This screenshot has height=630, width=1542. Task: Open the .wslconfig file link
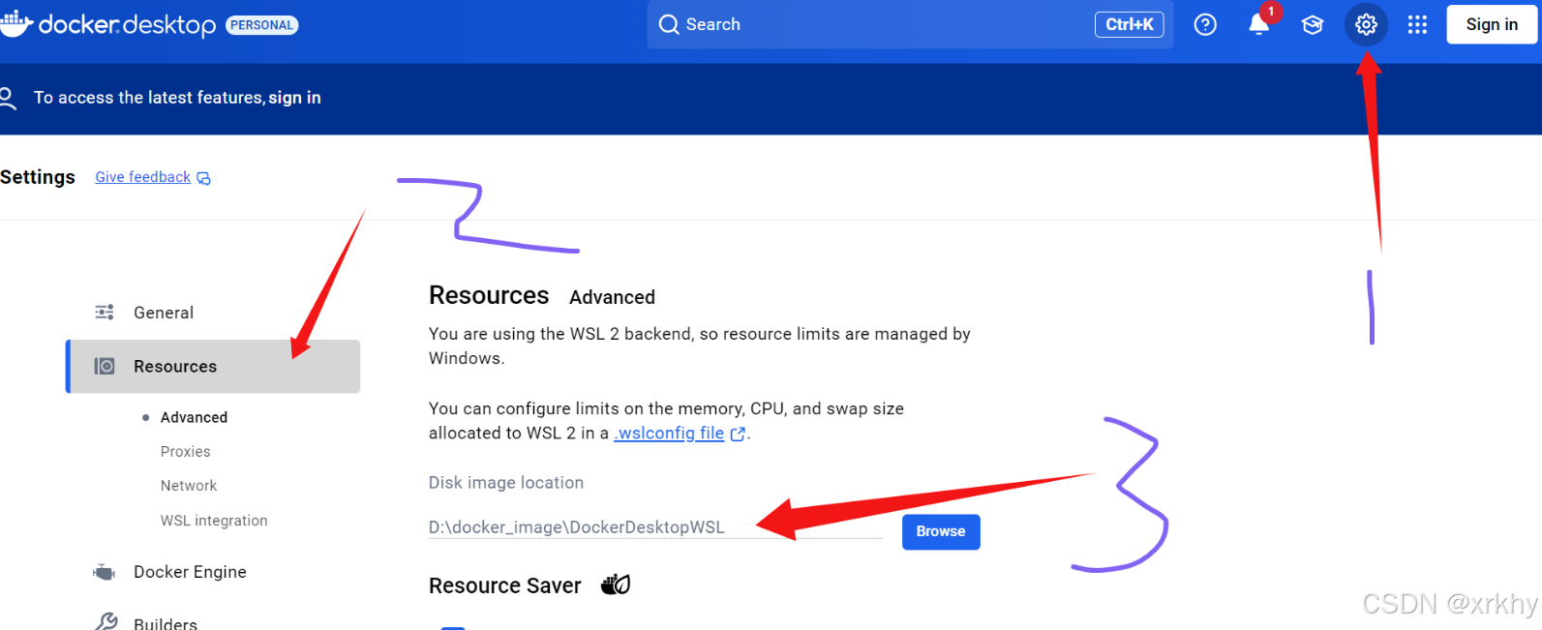point(669,434)
